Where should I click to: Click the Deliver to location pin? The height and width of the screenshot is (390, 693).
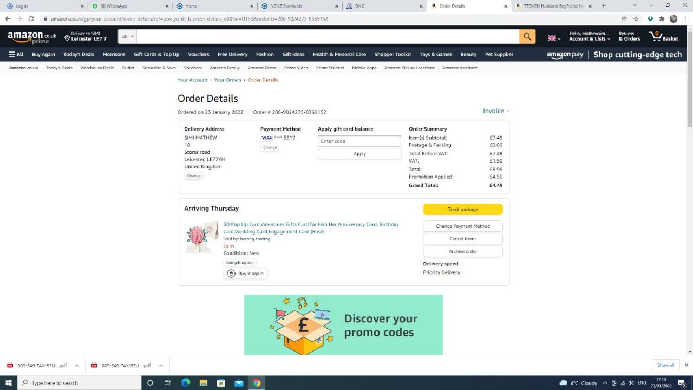pos(68,38)
